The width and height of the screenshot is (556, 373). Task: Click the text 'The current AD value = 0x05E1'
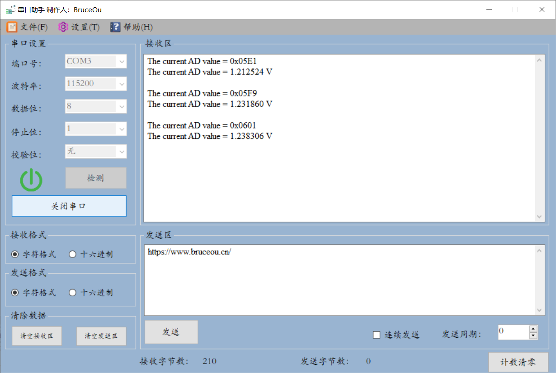click(203, 61)
